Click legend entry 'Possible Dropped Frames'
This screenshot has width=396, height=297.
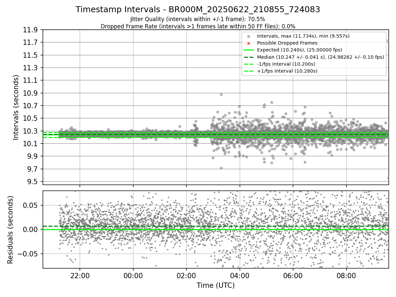coord(287,43)
